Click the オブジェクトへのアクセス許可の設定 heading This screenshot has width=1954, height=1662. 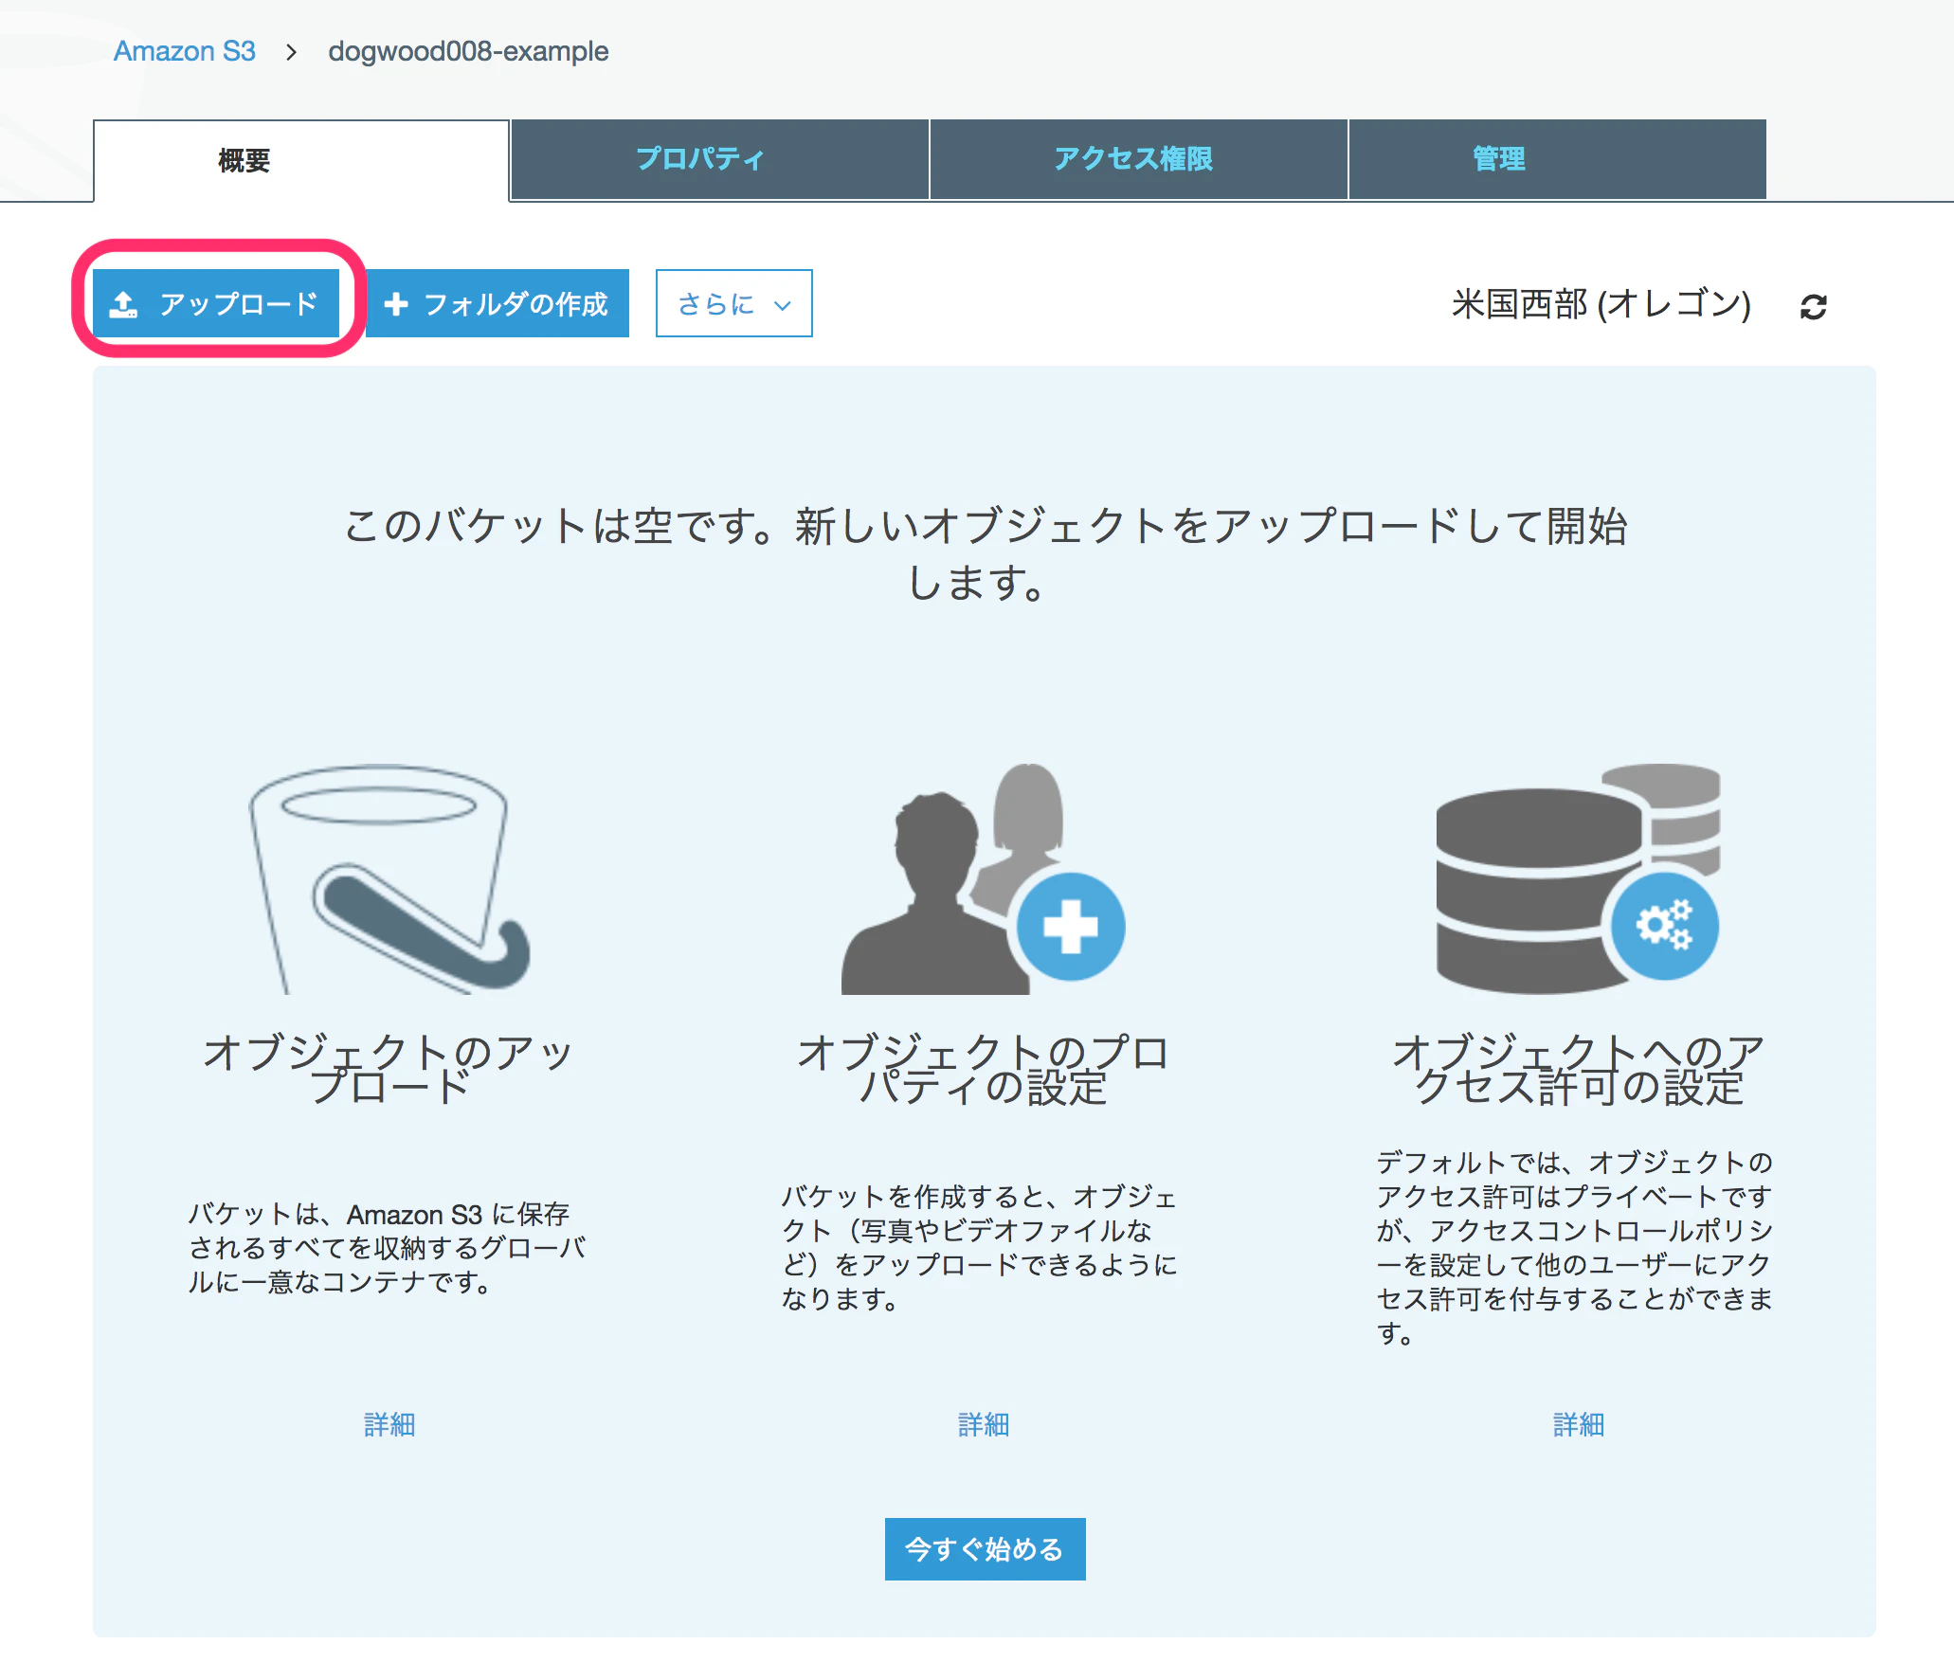[x=1578, y=1069]
